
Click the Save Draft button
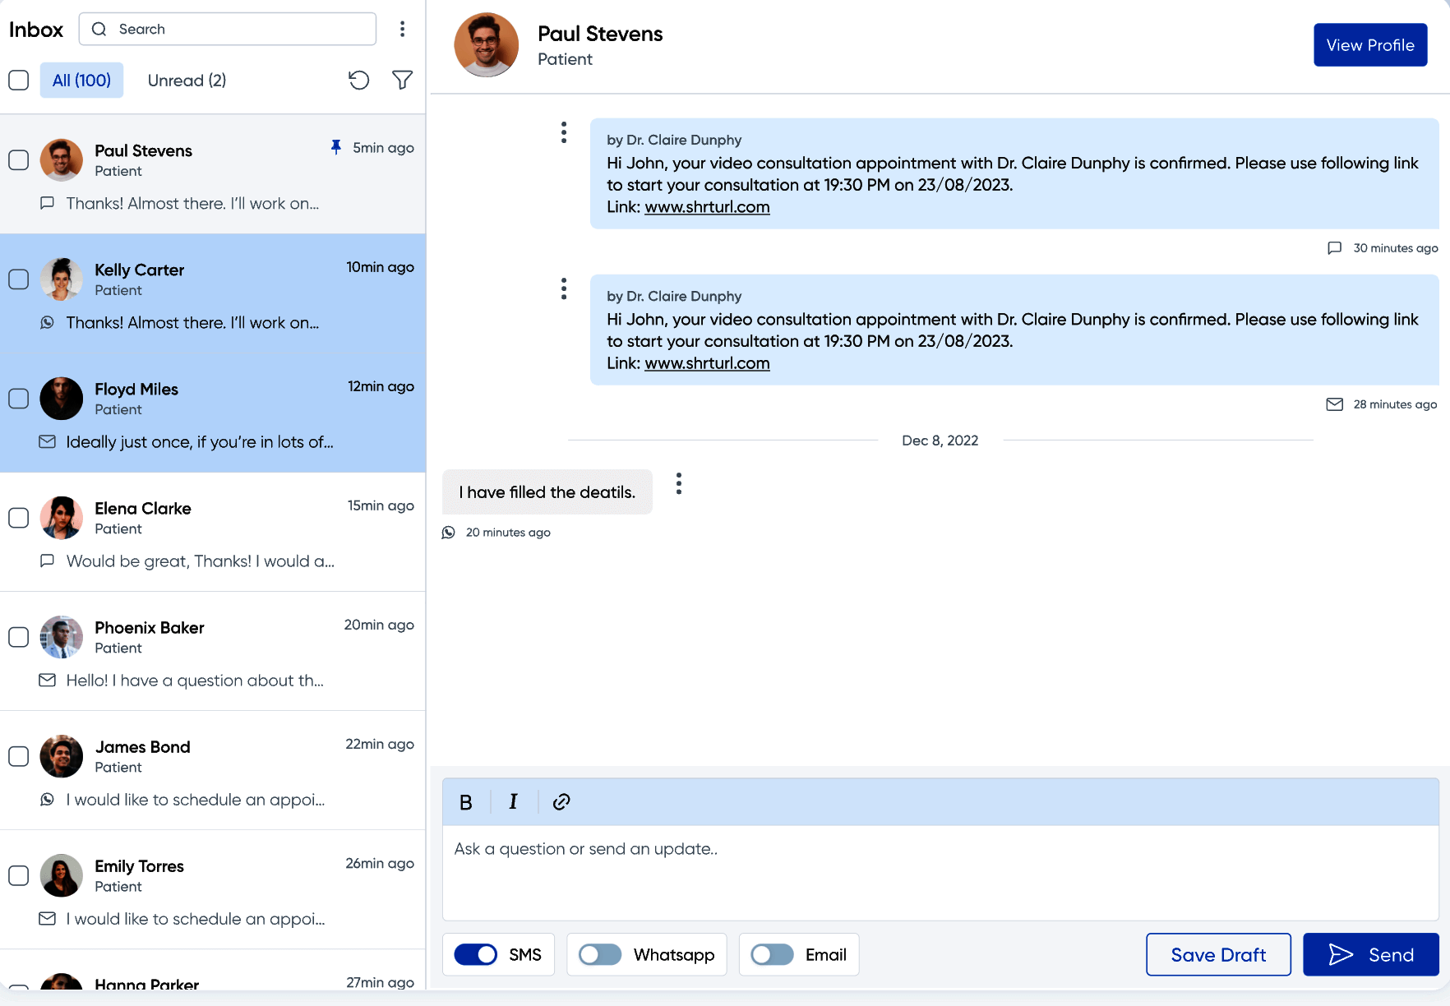pyautogui.click(x=1217, y=954)
